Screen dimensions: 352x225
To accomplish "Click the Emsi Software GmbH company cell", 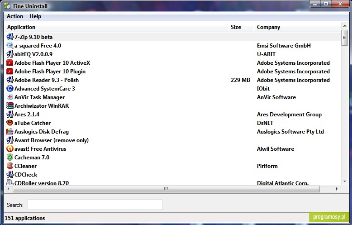I will (x=284, y=46).
